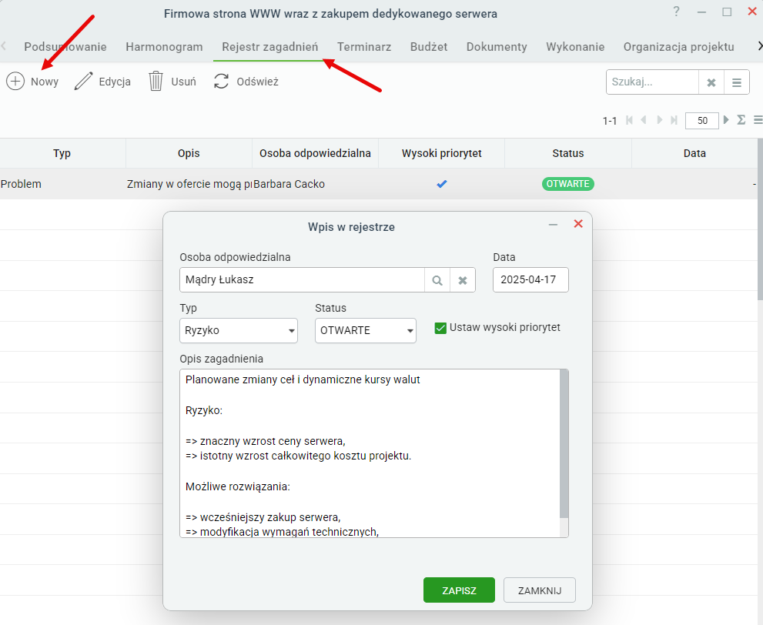Sort by the Data column header
763x625 pixels.
[x=694, y=153]
